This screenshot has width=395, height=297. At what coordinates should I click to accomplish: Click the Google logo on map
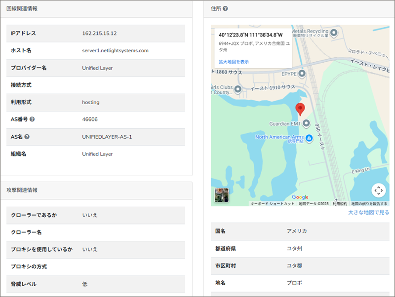point(300,197)
